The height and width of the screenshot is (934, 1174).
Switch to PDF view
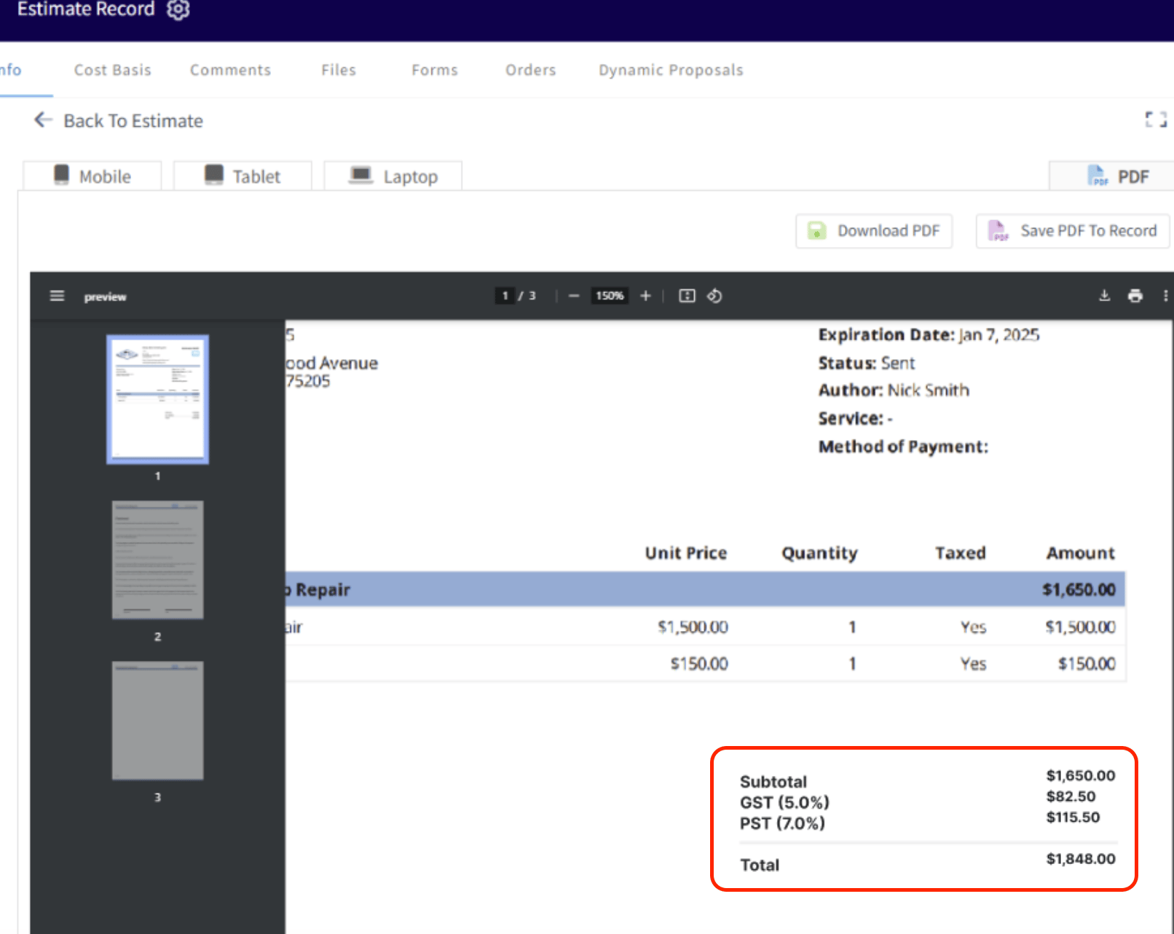(1111, 176)
